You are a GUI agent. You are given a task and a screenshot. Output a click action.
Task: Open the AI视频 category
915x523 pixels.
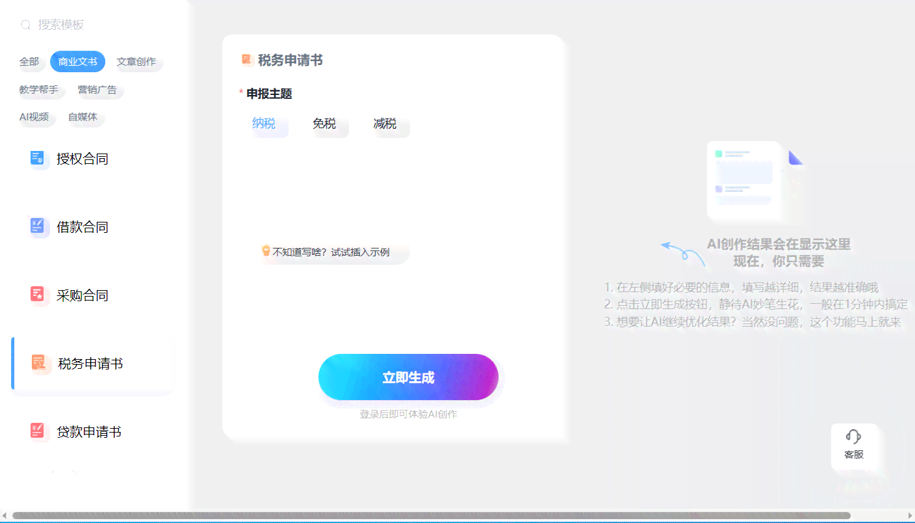(x=34, y=117)
